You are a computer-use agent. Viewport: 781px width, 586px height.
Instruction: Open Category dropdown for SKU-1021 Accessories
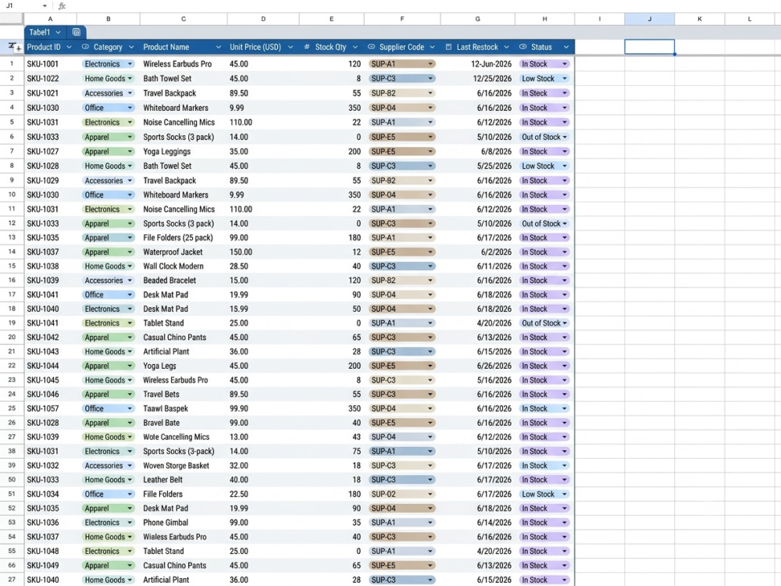(130, 93)
